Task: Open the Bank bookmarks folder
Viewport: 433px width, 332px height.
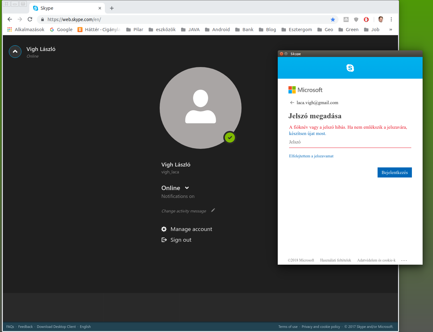Action: pos(244,30)
